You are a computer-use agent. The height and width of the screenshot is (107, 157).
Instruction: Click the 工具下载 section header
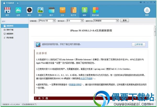(41, 98)
